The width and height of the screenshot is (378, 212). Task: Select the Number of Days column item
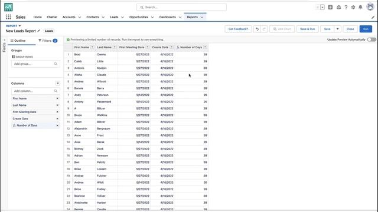35,125
